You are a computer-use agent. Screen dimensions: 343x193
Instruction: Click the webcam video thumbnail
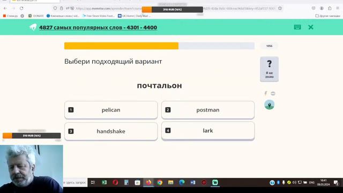(32, 169)
